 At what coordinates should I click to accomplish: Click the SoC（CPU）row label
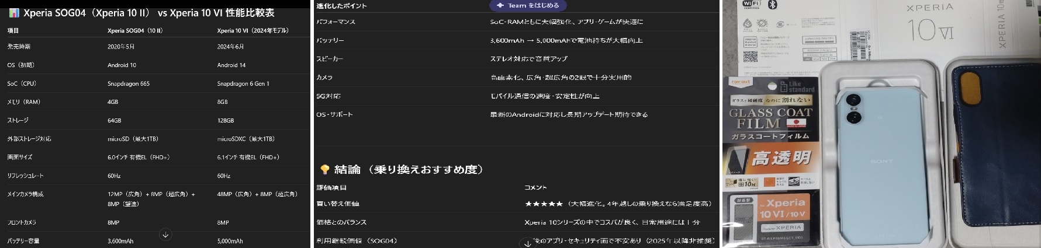[22, 84]
